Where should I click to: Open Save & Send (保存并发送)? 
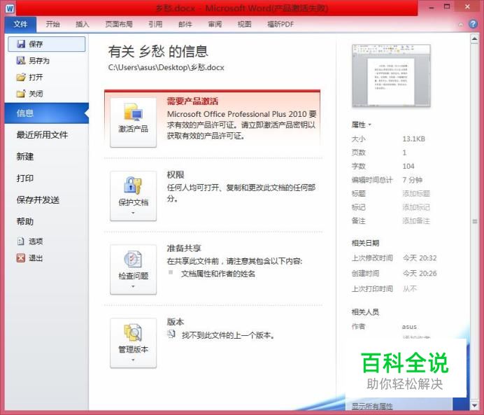(38, 199)
